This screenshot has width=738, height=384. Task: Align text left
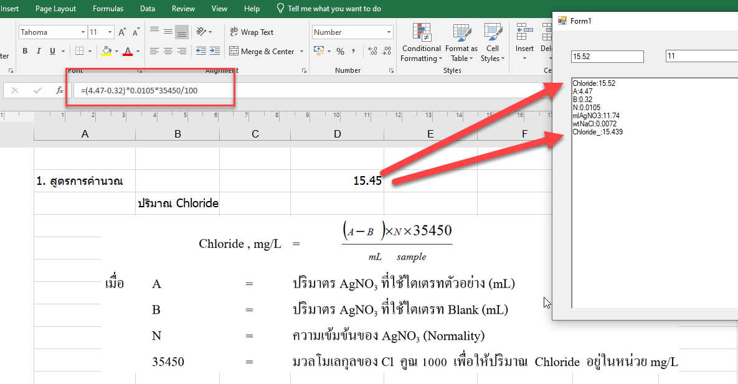click(x=154, y=51)
